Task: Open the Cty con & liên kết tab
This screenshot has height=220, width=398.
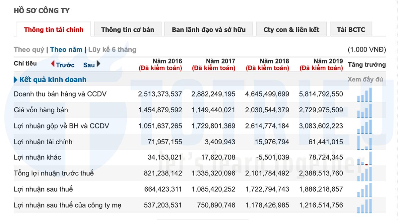Action: click(291, 29)
